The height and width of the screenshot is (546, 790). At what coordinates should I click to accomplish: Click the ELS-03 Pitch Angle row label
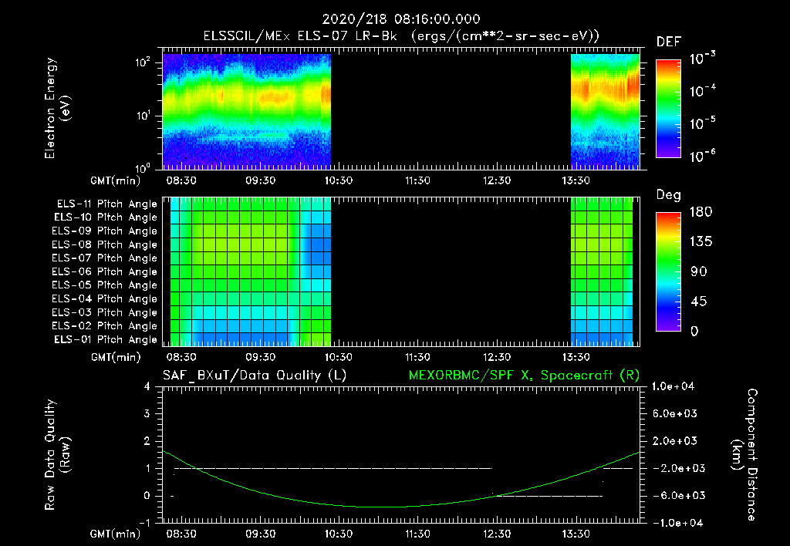(x=104, y=312)
